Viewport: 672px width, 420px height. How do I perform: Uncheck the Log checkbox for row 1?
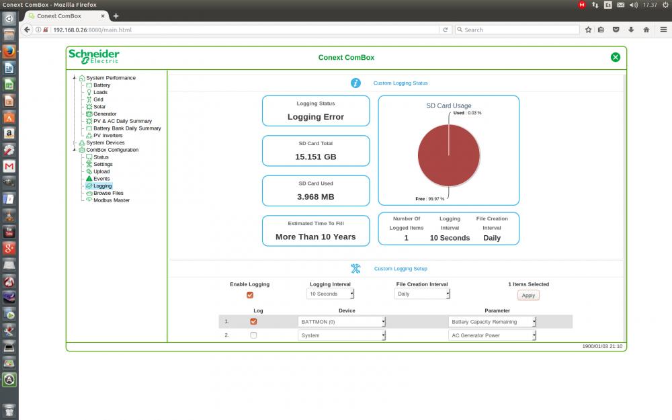point(254,321)
